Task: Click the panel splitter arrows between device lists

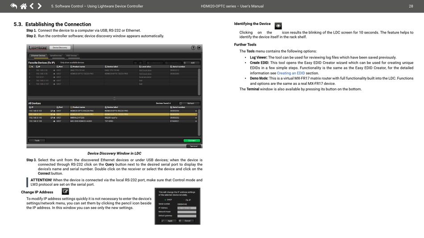Action: point(114,98)
